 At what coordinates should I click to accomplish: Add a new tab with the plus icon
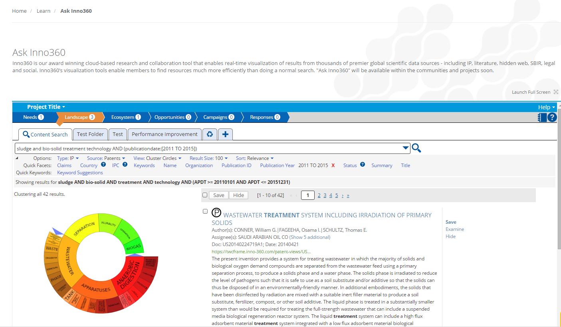tap(225, 134)
